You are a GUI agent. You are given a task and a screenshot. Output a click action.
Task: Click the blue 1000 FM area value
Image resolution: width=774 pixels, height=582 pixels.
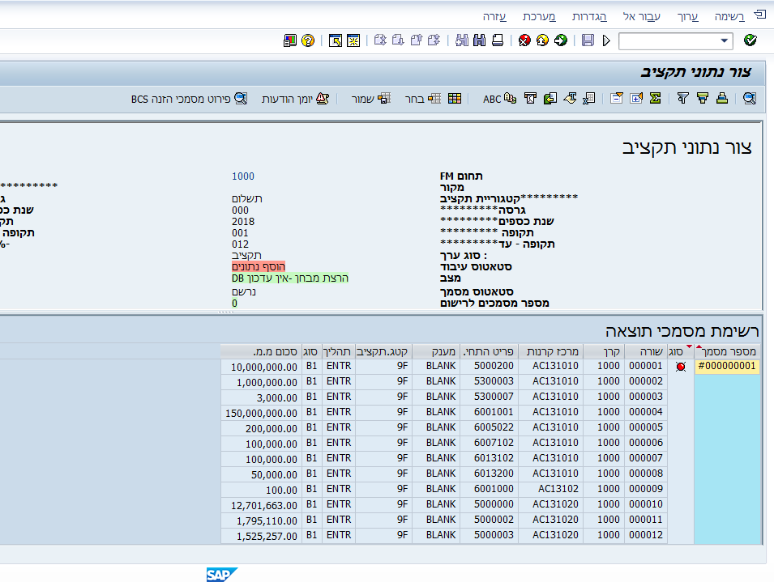tap(243, 176)
